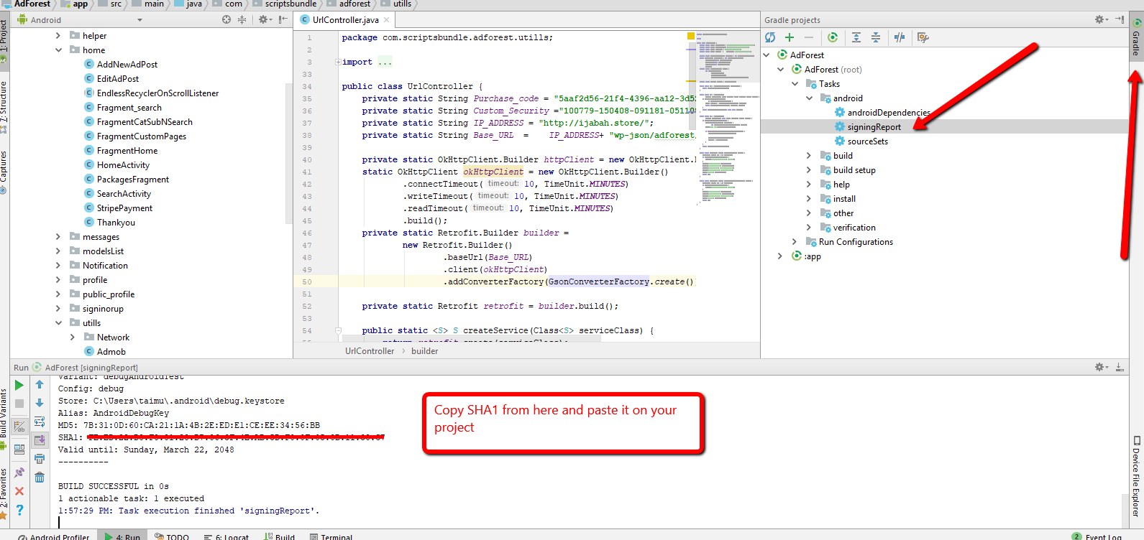Expand build task group in Gradle
The image size is (1144, 540).
[809, 156]
